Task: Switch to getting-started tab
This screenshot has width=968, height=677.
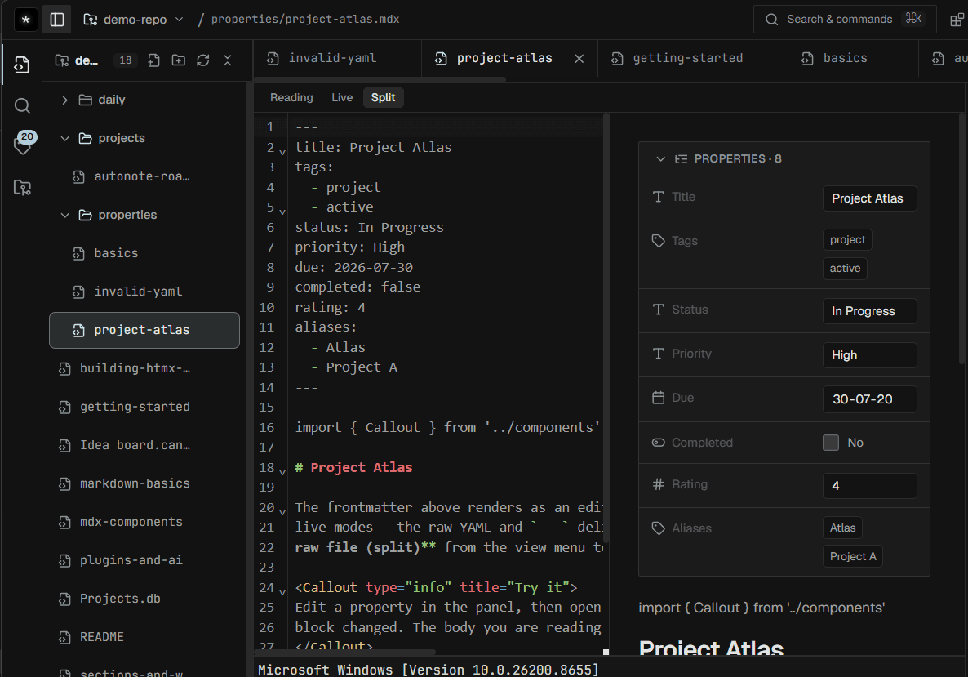Action: tap(692, 58)
